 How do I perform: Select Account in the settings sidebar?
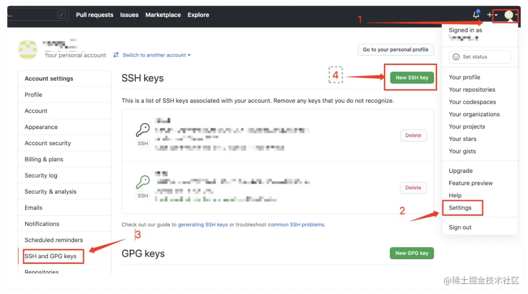64,111
